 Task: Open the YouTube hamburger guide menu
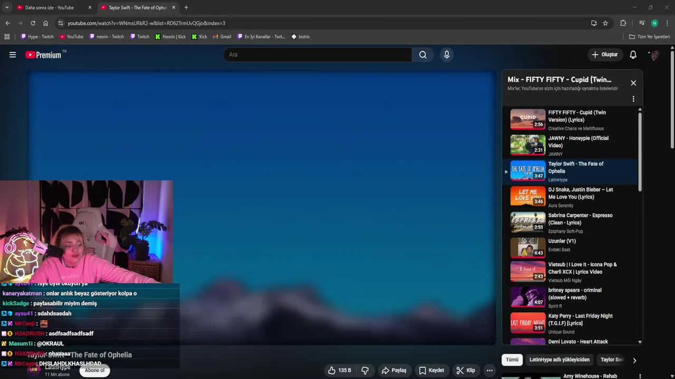13,55
